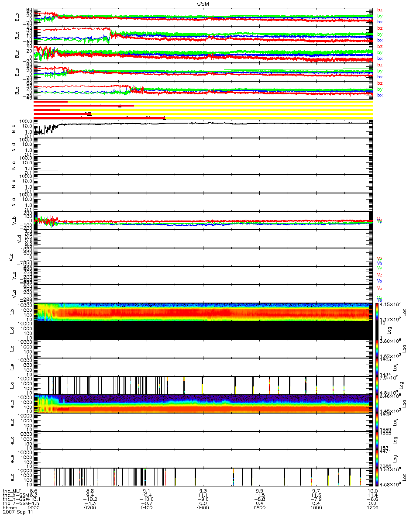The height and width of the screenshot is (524, 406).
Task: Click the by legend label of panel B_c
Action: click(x=380, y=52)
